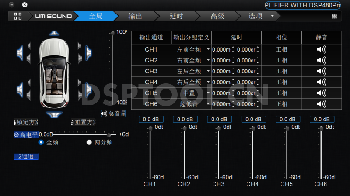Click the 2通道 channel button

(x=26, y=157)
